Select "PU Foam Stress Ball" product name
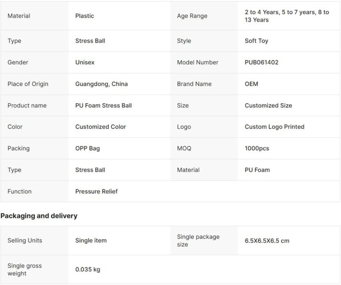The image size is (341, 285). point(103,105)
